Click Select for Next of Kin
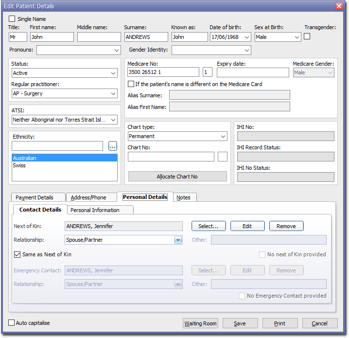Image resolution: width=349 pixels, height=338 pixels. (209, 226)
